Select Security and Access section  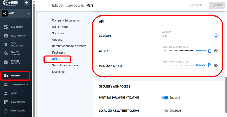pyautogui.click(x=65, y=65)
